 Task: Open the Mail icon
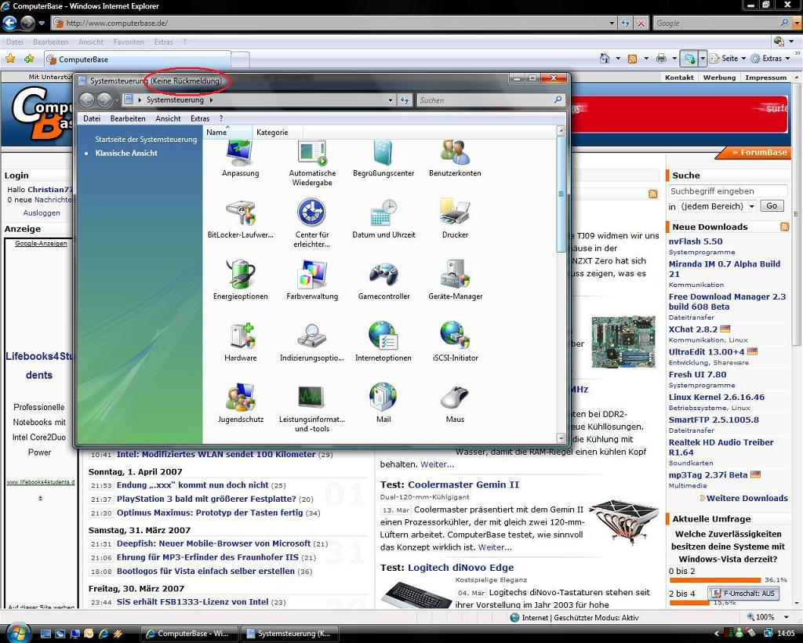383,403
